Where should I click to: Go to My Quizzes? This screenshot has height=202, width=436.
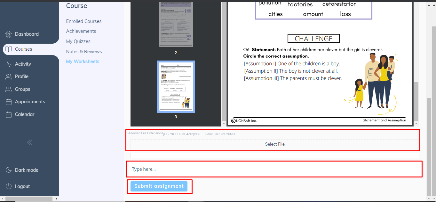pyautogui.click(x=78, y=41)
